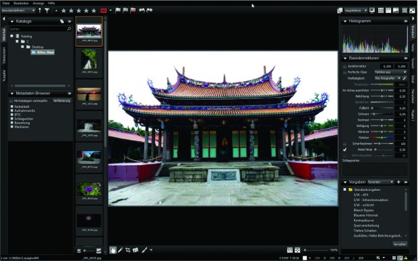Adjust the Belichtung slider

tap(382, 96)
